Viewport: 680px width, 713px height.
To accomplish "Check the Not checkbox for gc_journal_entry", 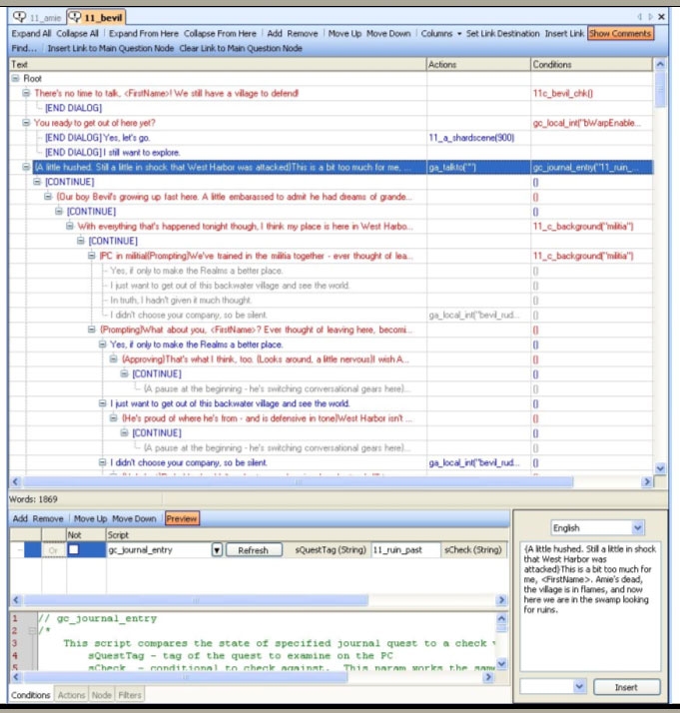I will coord(73,550).
